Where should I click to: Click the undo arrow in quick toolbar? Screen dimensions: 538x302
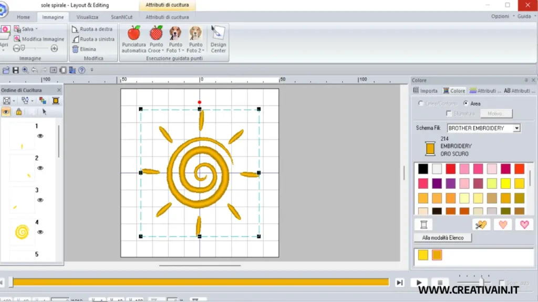(35, 70)
